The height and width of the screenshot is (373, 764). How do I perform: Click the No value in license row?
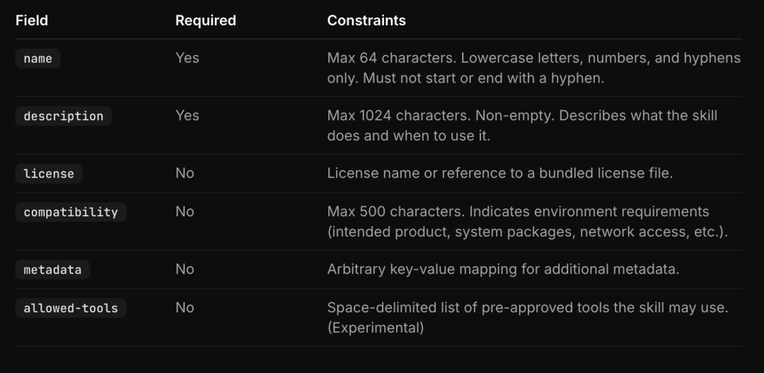[185, 173]
